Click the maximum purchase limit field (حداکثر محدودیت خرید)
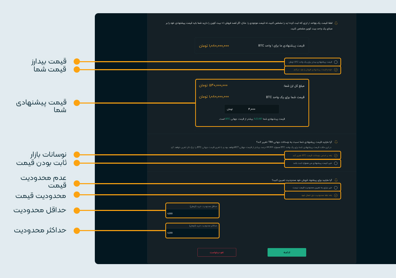This screenshot has height=278, width=396. [192, 233]
